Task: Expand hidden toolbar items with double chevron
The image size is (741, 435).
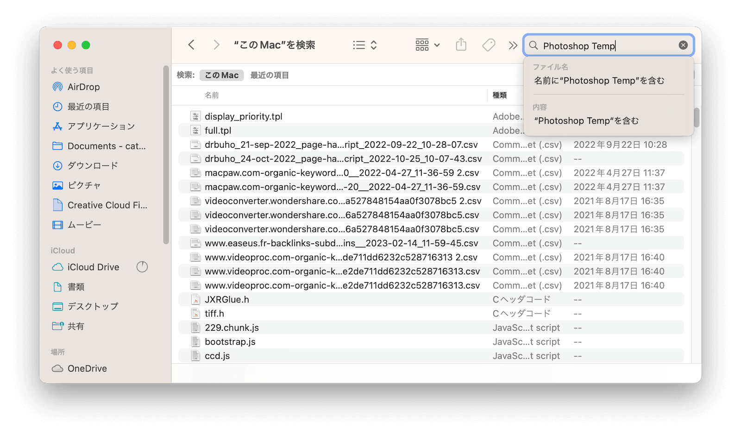Action: [x=513, y=45]
